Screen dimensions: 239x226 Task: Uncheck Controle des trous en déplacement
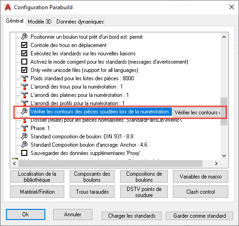pos(24,45)
